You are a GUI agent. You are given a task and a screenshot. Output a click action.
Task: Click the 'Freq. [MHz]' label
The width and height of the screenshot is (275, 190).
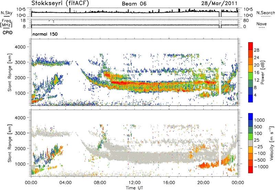click(6, 23)
